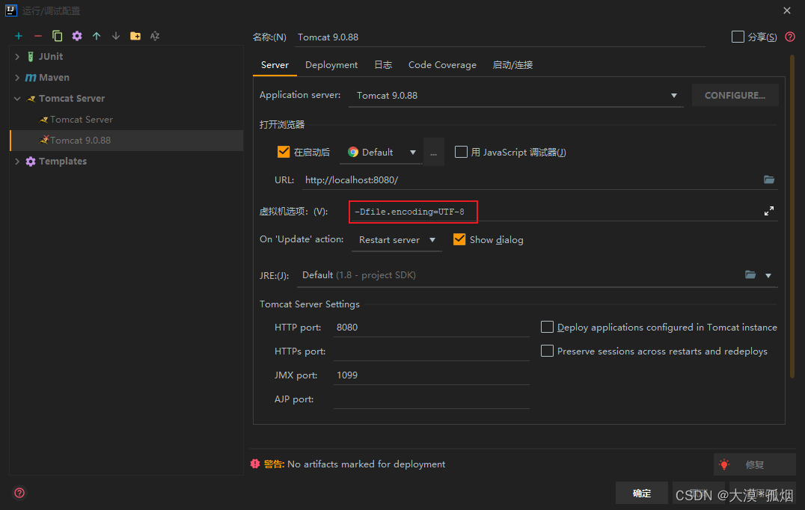Image resolution: width=805 pixels, height=510 pixels.
Task: Enable the JavaScript debugger checkbox
Action: (x=461, y=152)
